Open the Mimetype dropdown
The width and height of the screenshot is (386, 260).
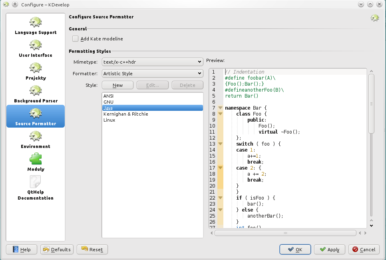[152, 62]
